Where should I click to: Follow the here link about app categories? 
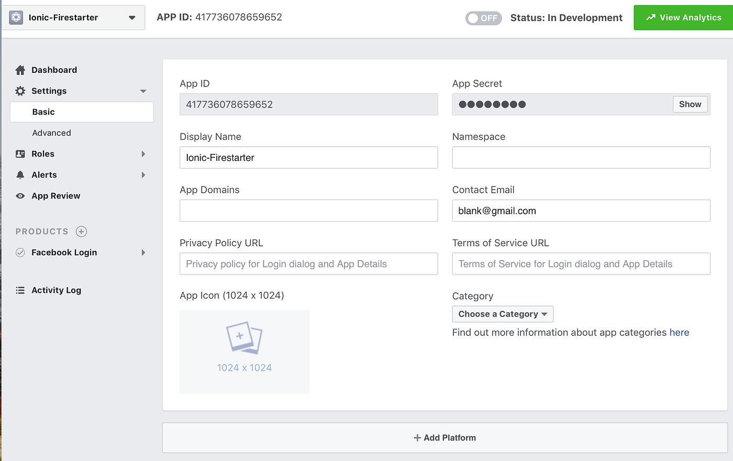coord(679,332)
